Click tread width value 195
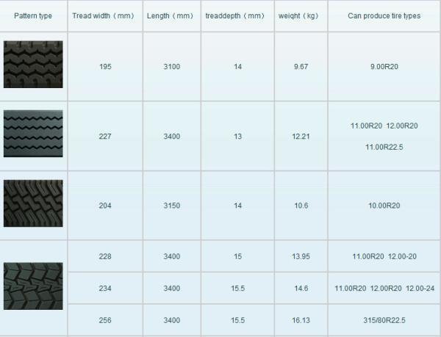Viewport: 441px width, 337px height. pos(105,67)
